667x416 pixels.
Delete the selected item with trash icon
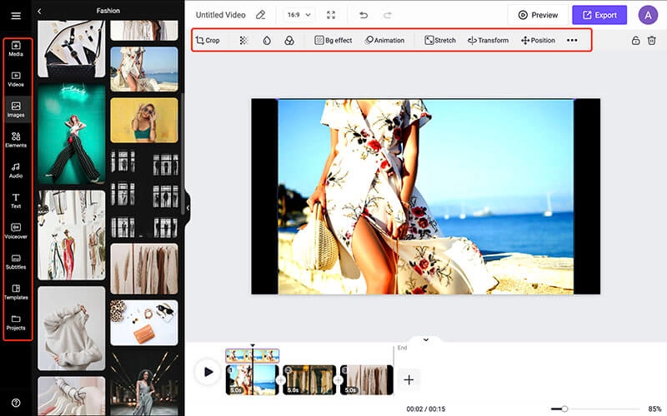(652, 40)
